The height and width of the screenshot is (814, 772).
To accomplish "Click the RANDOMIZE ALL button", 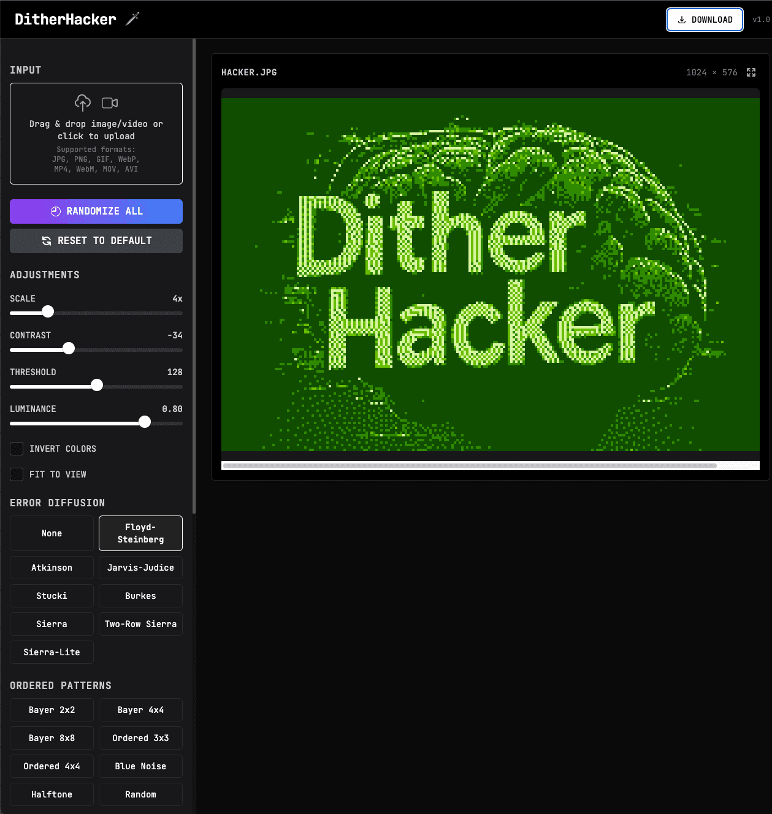I will click(x=96, y=211).
